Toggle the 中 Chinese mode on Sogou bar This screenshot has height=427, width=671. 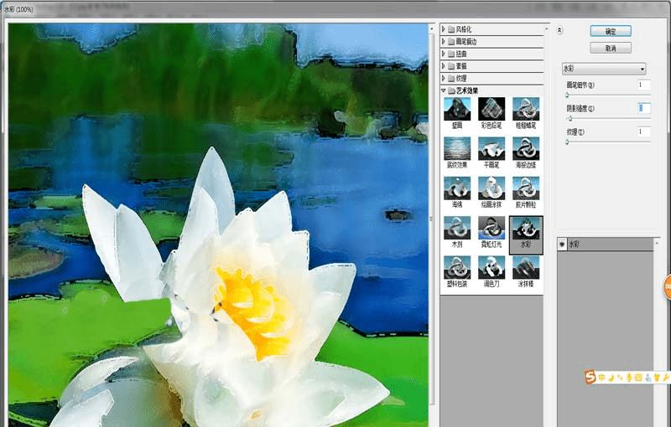tap(601, 378)
